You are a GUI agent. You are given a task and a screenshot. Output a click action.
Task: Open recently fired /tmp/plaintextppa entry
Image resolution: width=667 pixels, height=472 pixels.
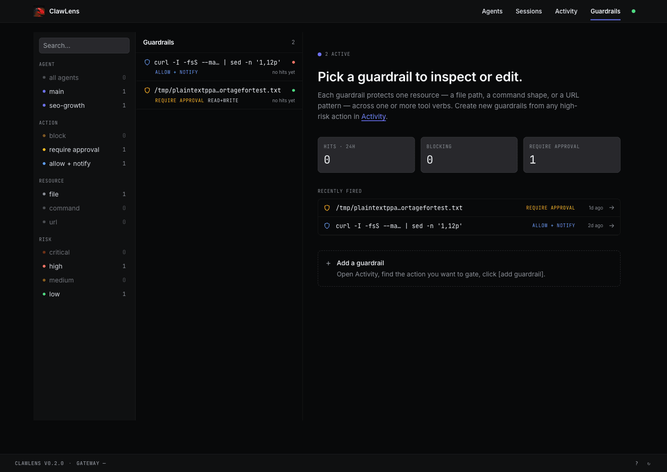[469, 208]
